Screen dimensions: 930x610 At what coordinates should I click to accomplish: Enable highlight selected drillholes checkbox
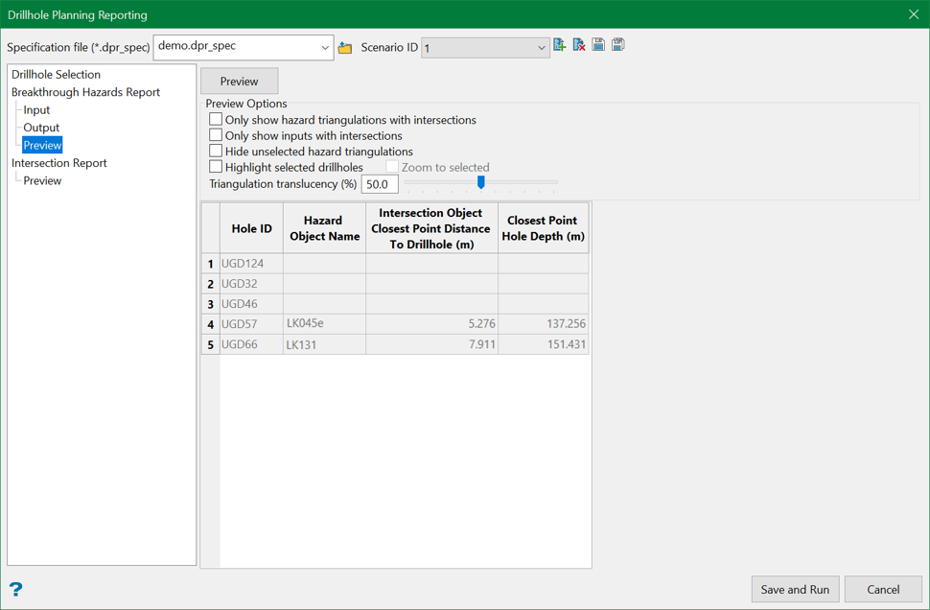point(216,167)
